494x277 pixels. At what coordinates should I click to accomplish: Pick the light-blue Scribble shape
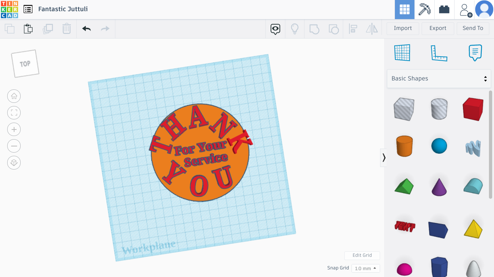tap(473, 148)
